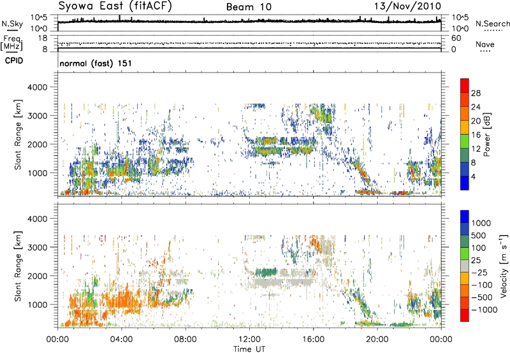
Task: Click the sky noise trace in top panel
Action: tap(249, 21)
